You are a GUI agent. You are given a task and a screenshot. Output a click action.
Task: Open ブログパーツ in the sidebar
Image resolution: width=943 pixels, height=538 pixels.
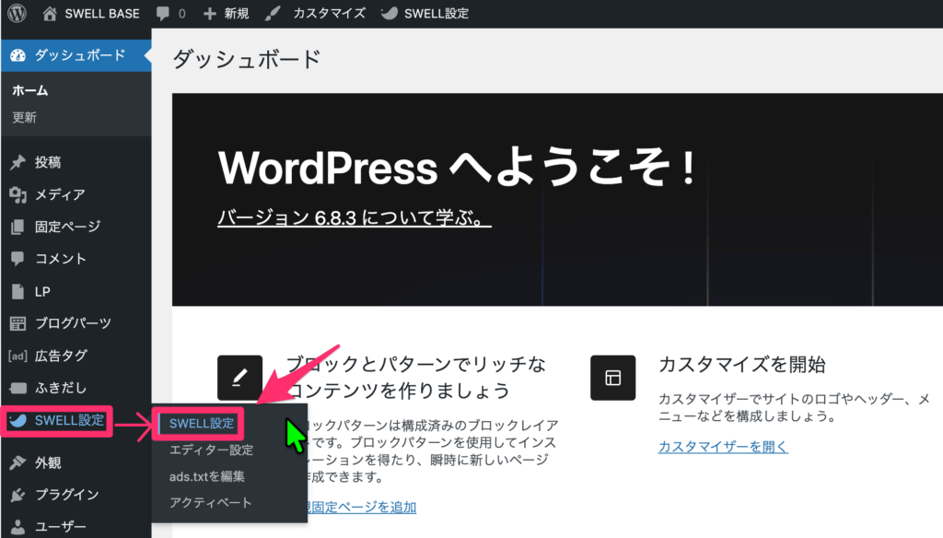[73, 323]
